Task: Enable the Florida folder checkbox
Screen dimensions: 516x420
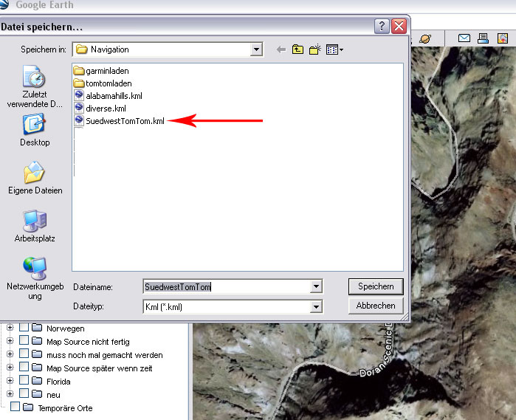Action: click(24, 382)
